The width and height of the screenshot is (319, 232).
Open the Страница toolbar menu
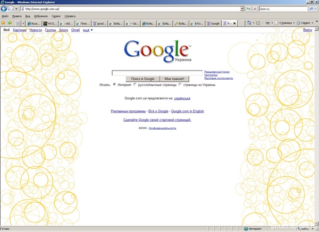click(285, 23)
